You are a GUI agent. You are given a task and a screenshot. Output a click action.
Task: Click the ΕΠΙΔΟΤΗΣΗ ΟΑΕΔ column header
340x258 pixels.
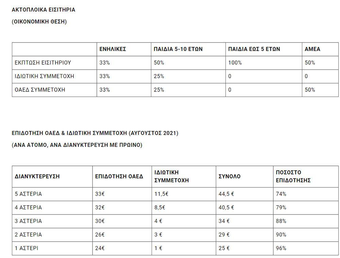[x=119, y=176]
